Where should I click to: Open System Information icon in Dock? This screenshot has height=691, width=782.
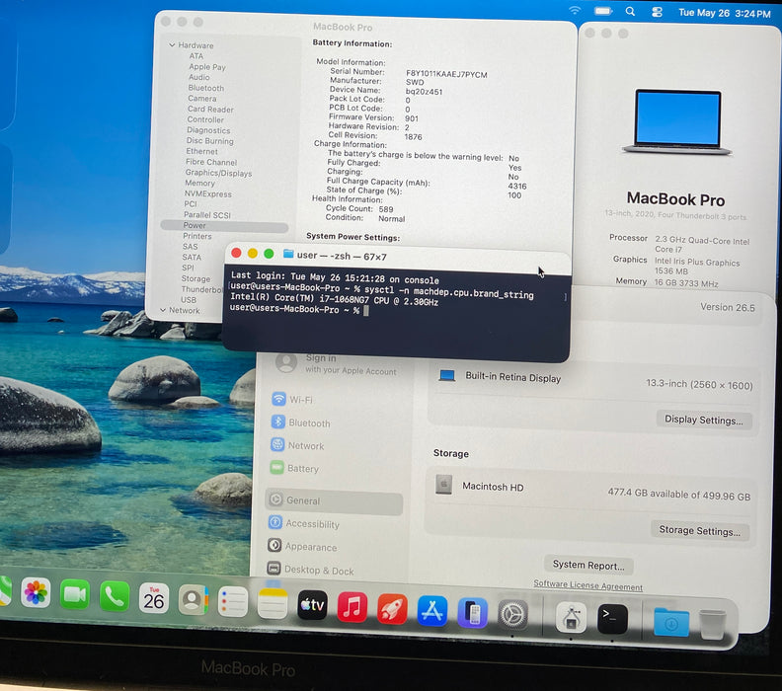571,617
